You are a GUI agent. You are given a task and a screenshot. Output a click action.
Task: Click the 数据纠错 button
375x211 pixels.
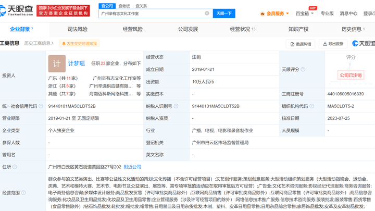[301, 44]
